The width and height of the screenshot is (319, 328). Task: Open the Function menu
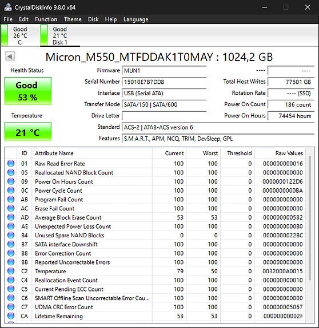(46, 19)
